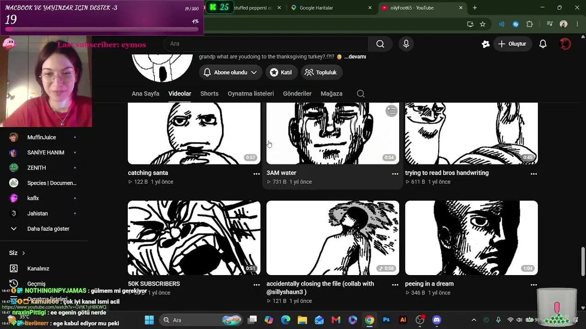Viewport: 586px width, 329px height.
Task: Click the sparkle icon beside Oluştur
Action: [486, 44]
